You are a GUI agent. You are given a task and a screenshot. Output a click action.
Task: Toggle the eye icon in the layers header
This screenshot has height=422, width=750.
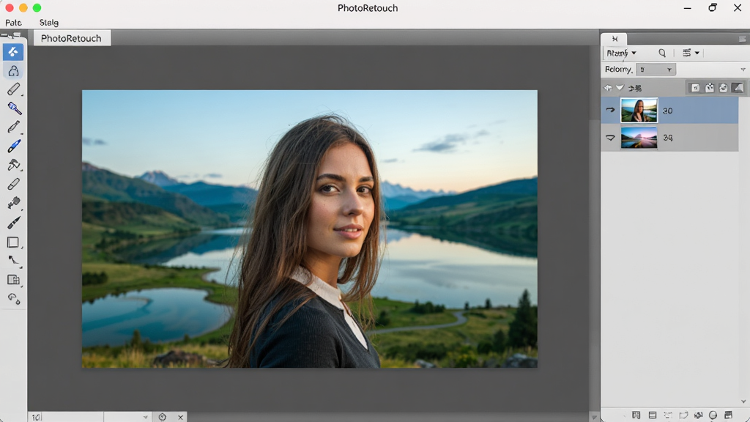click(608, 88)
